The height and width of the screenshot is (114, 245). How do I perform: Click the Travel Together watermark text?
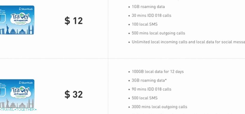(18, 110)
